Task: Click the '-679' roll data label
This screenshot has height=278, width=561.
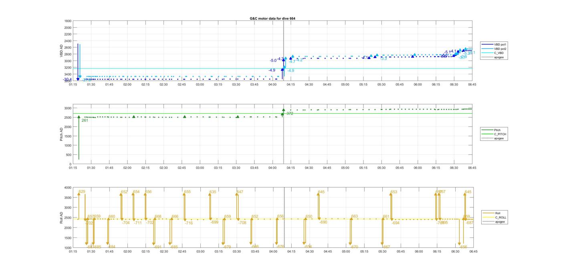Action: [227, 247]
